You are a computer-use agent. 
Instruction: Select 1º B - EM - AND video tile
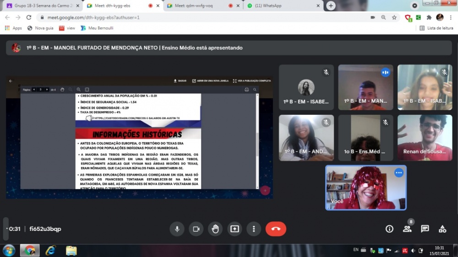306,138
